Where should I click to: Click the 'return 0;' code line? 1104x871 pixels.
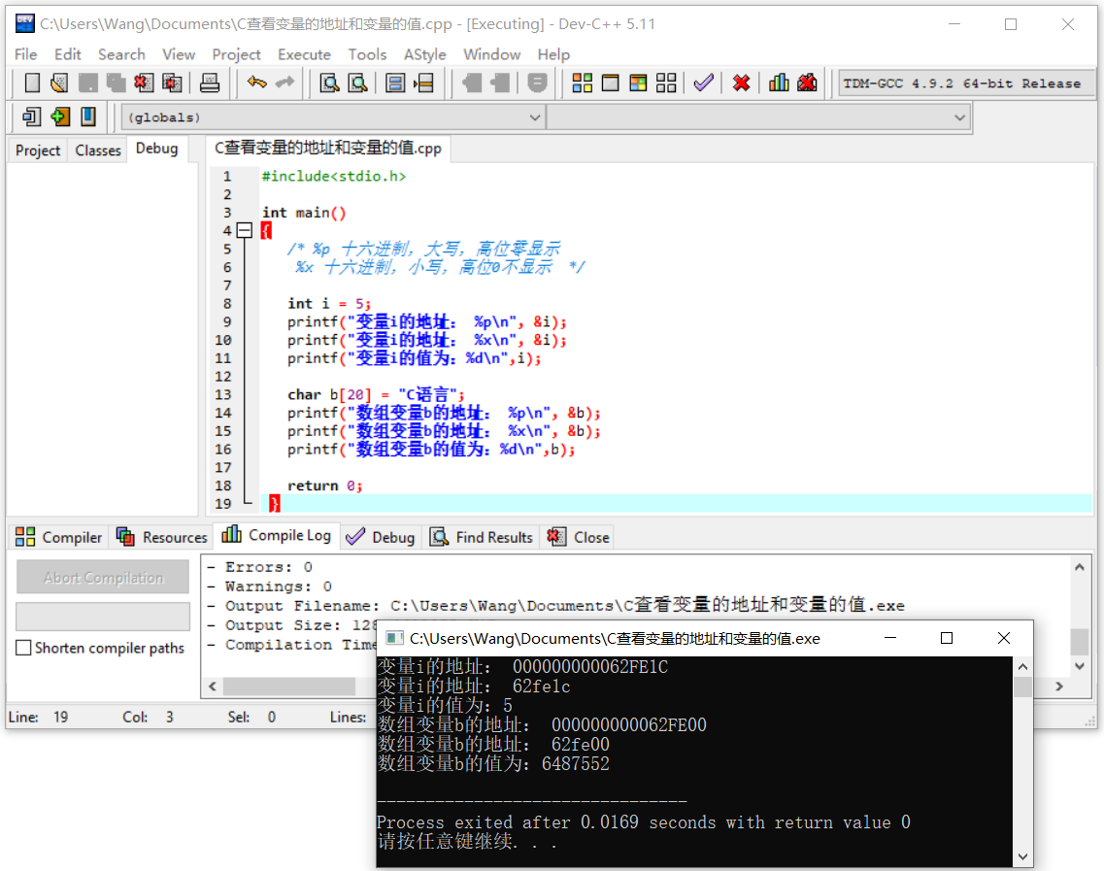tap(324, 486)
